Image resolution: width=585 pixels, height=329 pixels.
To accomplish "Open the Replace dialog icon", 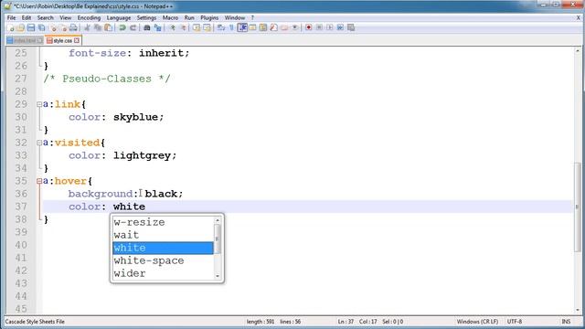I will pos(157,27).
